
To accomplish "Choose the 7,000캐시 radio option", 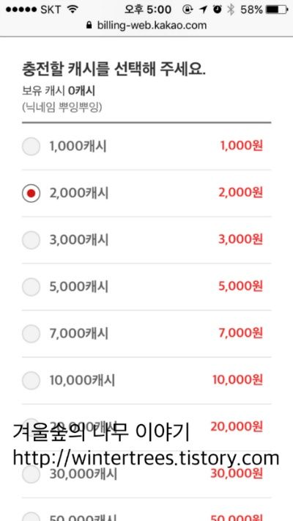I will (31, 334).
